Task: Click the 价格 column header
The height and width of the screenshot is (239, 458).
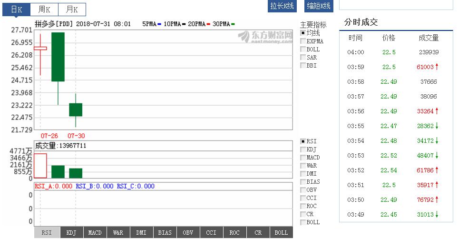Action: point(389,38)
